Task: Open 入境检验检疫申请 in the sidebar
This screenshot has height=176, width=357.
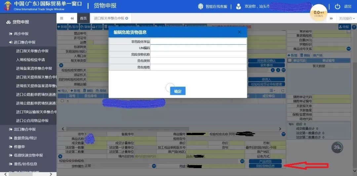Action: pyautogui.click(x=30, y=60)
